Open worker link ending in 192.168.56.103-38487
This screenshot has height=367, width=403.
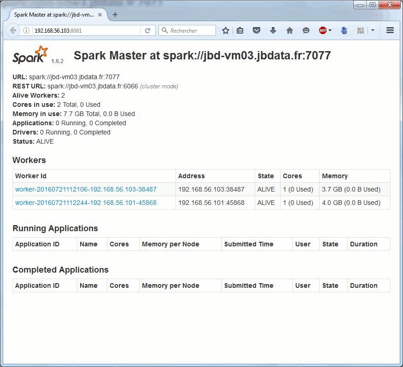(86, 189)
